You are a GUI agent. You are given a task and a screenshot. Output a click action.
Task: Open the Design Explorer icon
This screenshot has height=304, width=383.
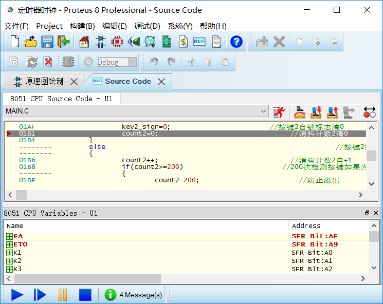click(167, 42)
